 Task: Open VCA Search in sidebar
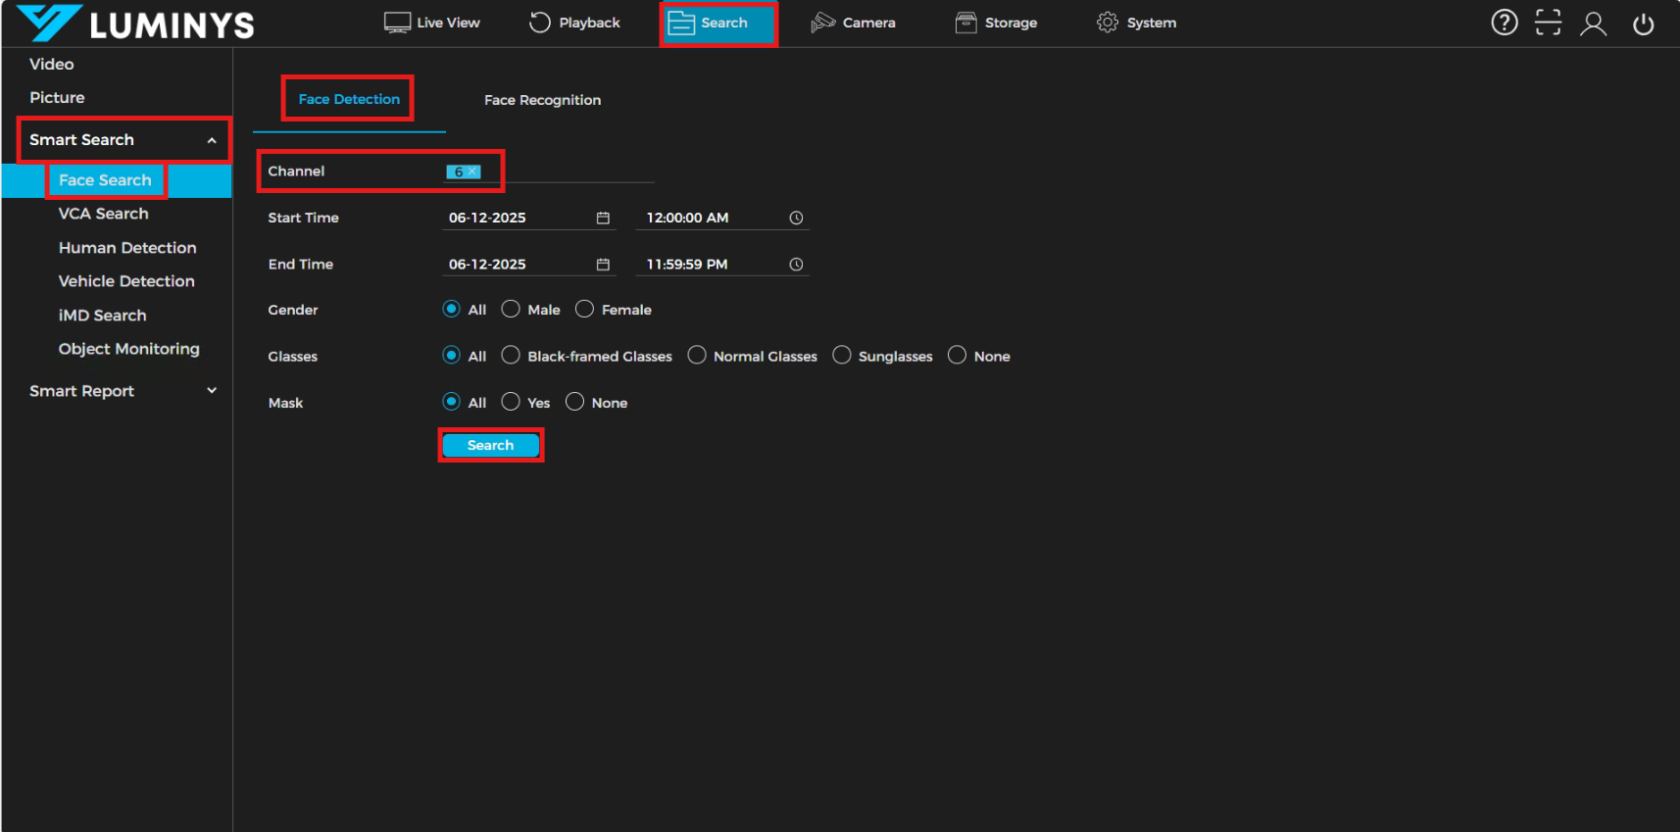(x=103, y=214)
